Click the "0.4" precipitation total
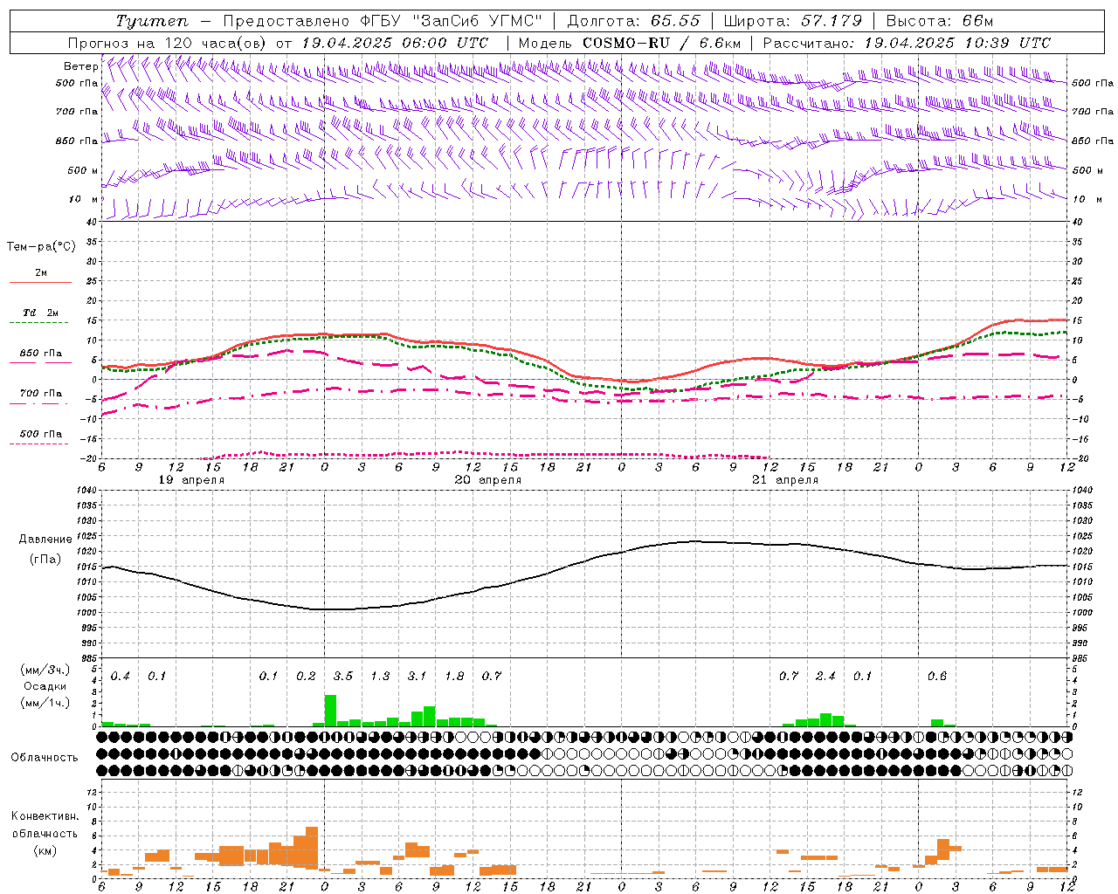Viewport: 1118px width, 894px height. [x=121, y=677]
